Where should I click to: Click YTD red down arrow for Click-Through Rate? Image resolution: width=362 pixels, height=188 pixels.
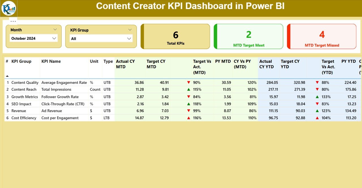pyautogui.click(x=317, y=104)
